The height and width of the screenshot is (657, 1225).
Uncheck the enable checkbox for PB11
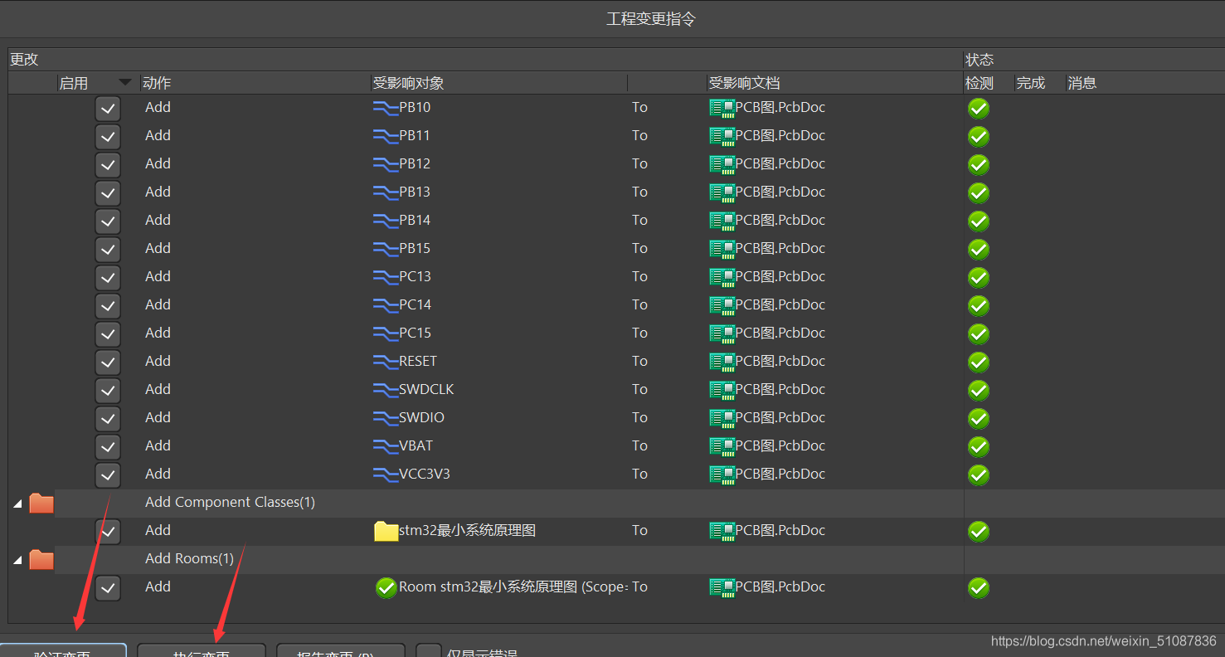[x=108, y=137]
